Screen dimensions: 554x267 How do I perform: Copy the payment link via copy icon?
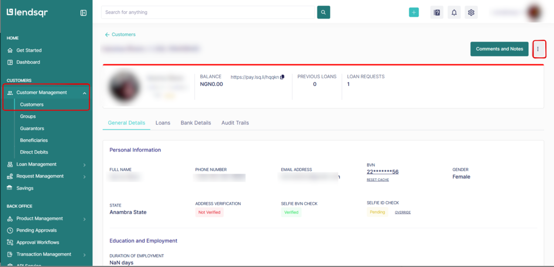pyautogui.click(x=282, y=77)
